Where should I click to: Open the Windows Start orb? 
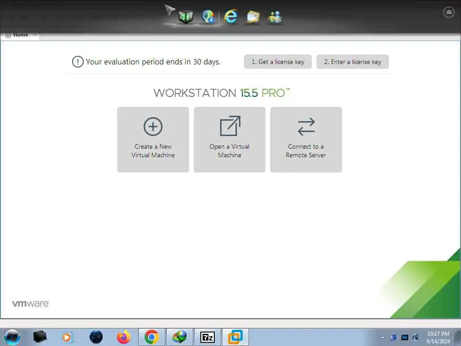[x=12, y=337]
